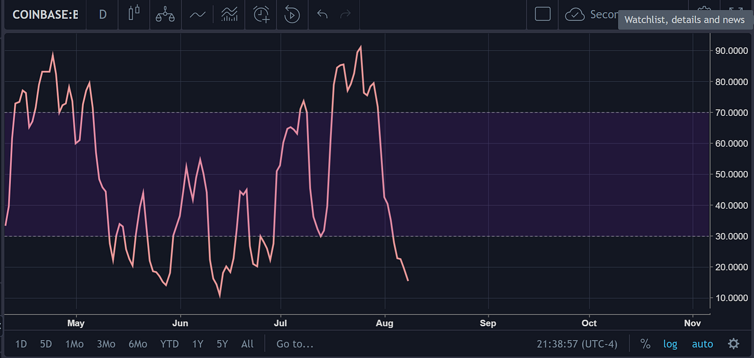Click the 30.0000 price axis label

[732, 236]
